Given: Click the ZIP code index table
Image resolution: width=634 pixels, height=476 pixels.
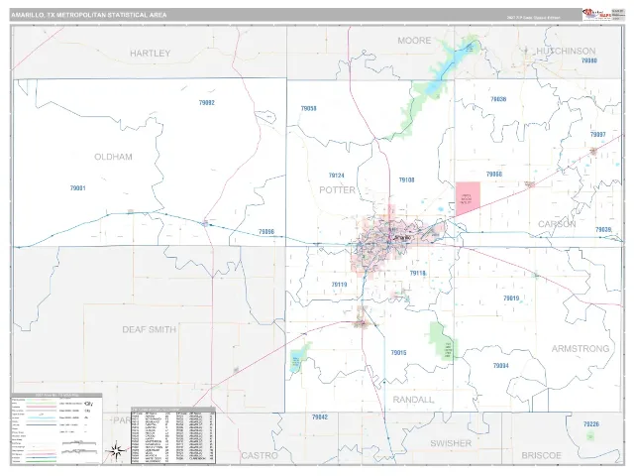Looking at the screenshot, I should tap(173, 437).
